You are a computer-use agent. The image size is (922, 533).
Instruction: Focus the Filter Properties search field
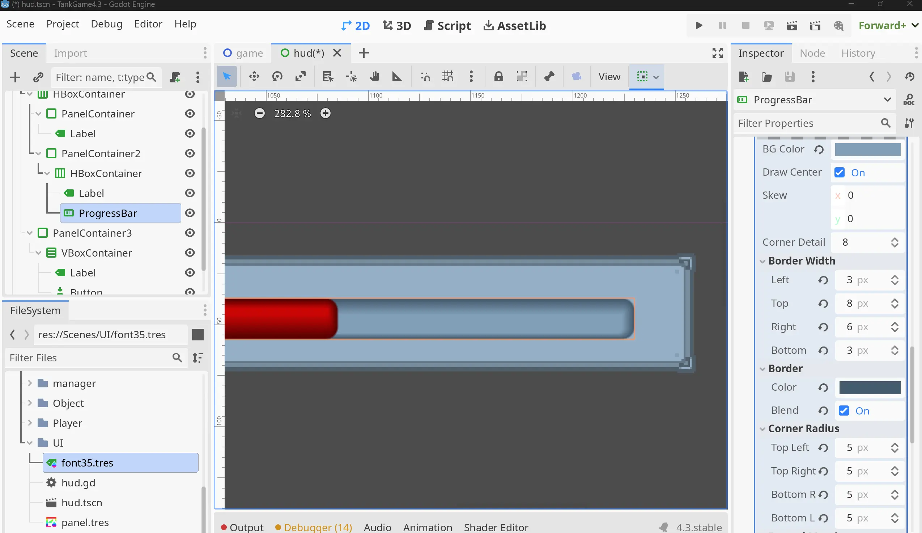pyautogui.click(x=815, y=124)
